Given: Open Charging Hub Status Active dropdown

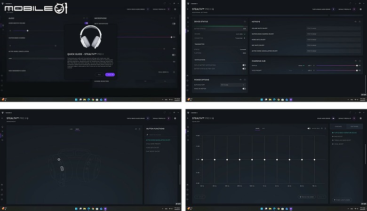Looking at the screenshot, I should [302, 66].
